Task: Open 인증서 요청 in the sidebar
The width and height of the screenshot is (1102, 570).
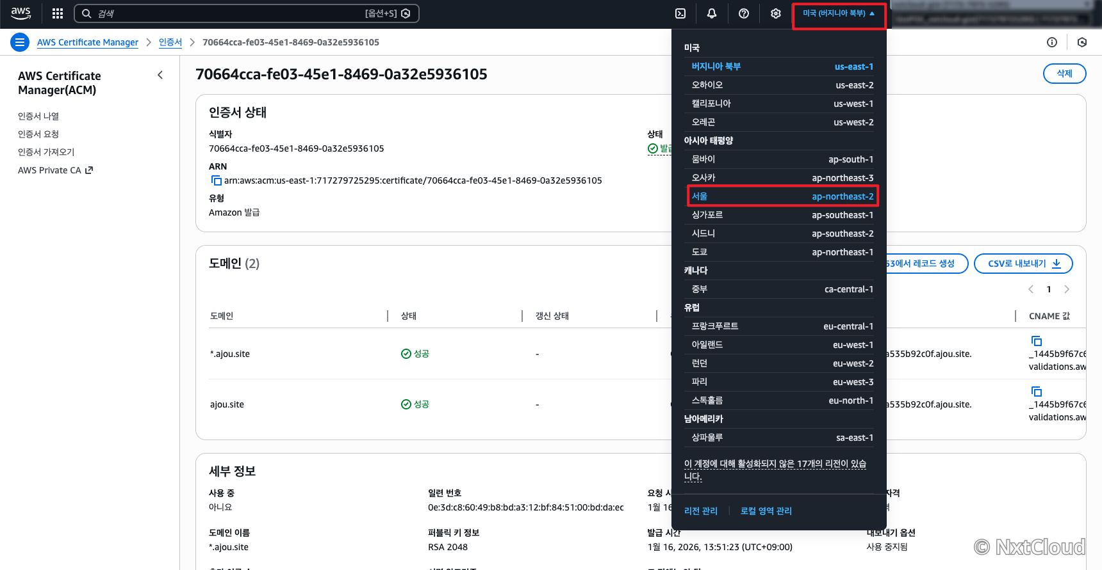Action: click(x=38, y=134)
